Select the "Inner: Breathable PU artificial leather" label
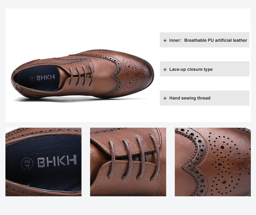This screenshot has height=215, width=256. pos(208,40)
